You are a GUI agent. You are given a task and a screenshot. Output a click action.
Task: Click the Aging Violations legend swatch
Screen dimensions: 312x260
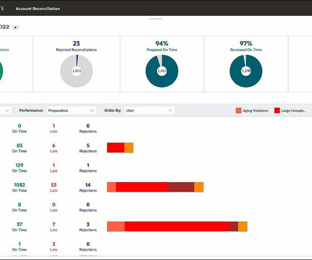238,111
